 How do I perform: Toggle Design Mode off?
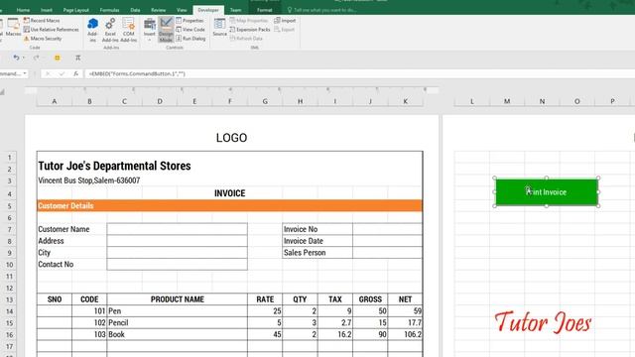tap(166, 30)
